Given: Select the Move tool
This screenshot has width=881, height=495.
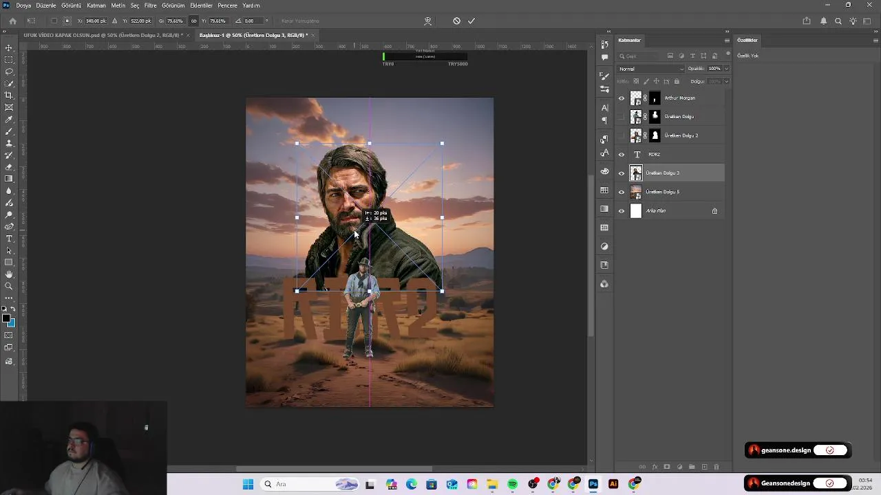Looking at the screenshot, I should point(9,47).
